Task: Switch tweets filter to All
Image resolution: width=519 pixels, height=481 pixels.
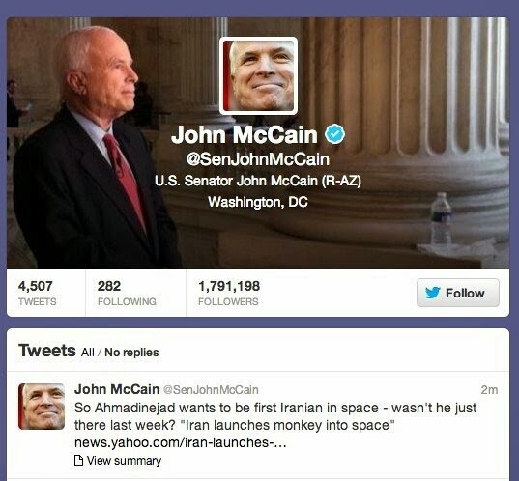Action: coord(88,353)
